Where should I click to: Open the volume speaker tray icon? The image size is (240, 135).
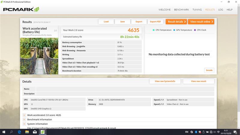pos(214,132)
